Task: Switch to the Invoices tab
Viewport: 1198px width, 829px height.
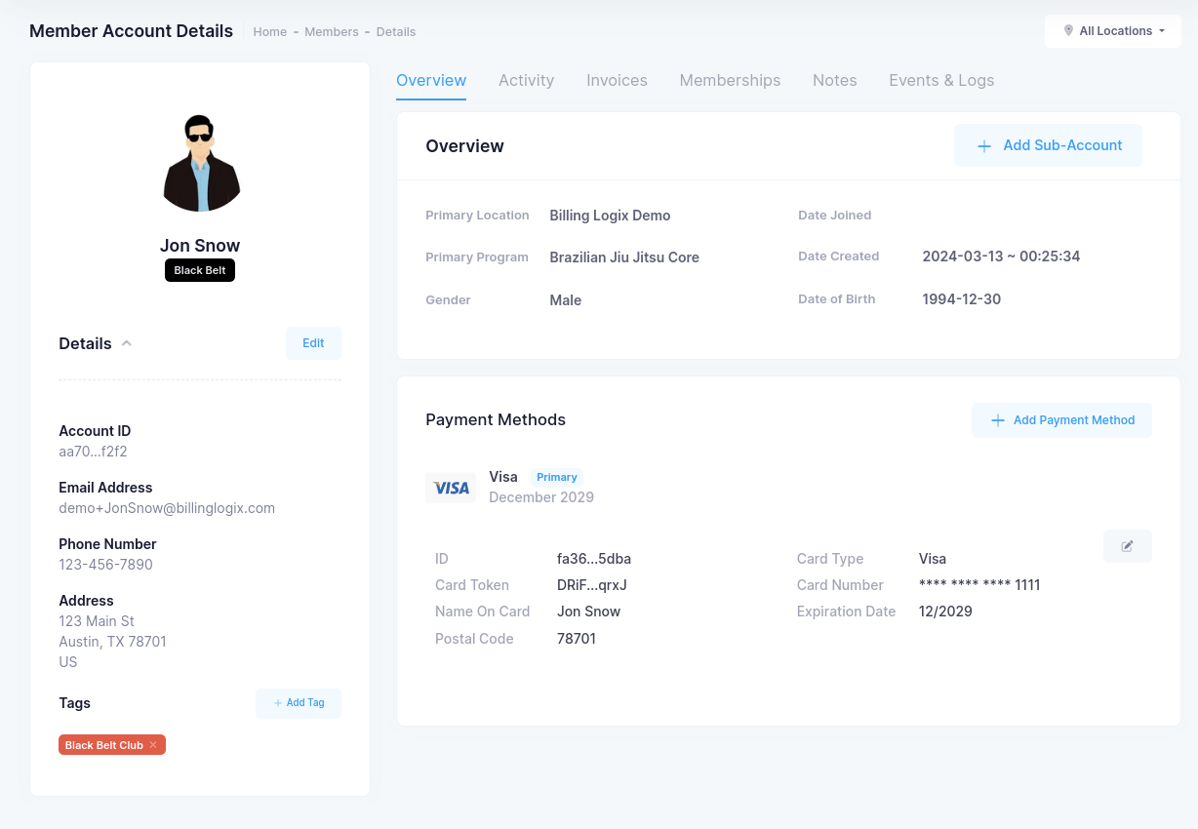Action: click(617, 80)
